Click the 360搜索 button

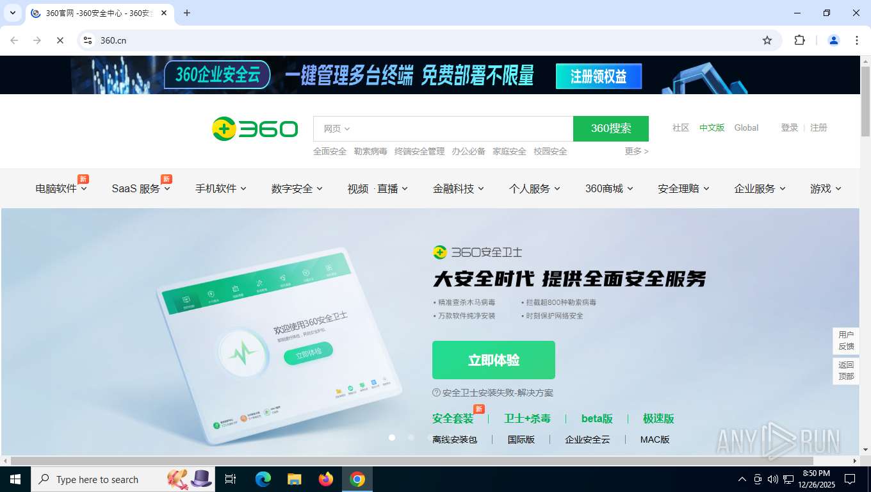pos(611,129)
